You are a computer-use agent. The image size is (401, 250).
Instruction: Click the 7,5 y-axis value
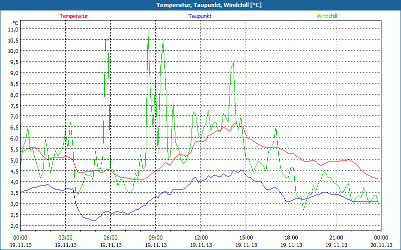(15, 105)
